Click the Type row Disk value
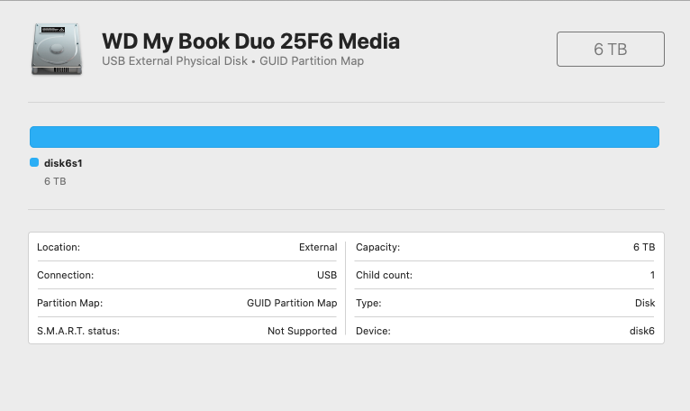690x411 pixels. 645,303
